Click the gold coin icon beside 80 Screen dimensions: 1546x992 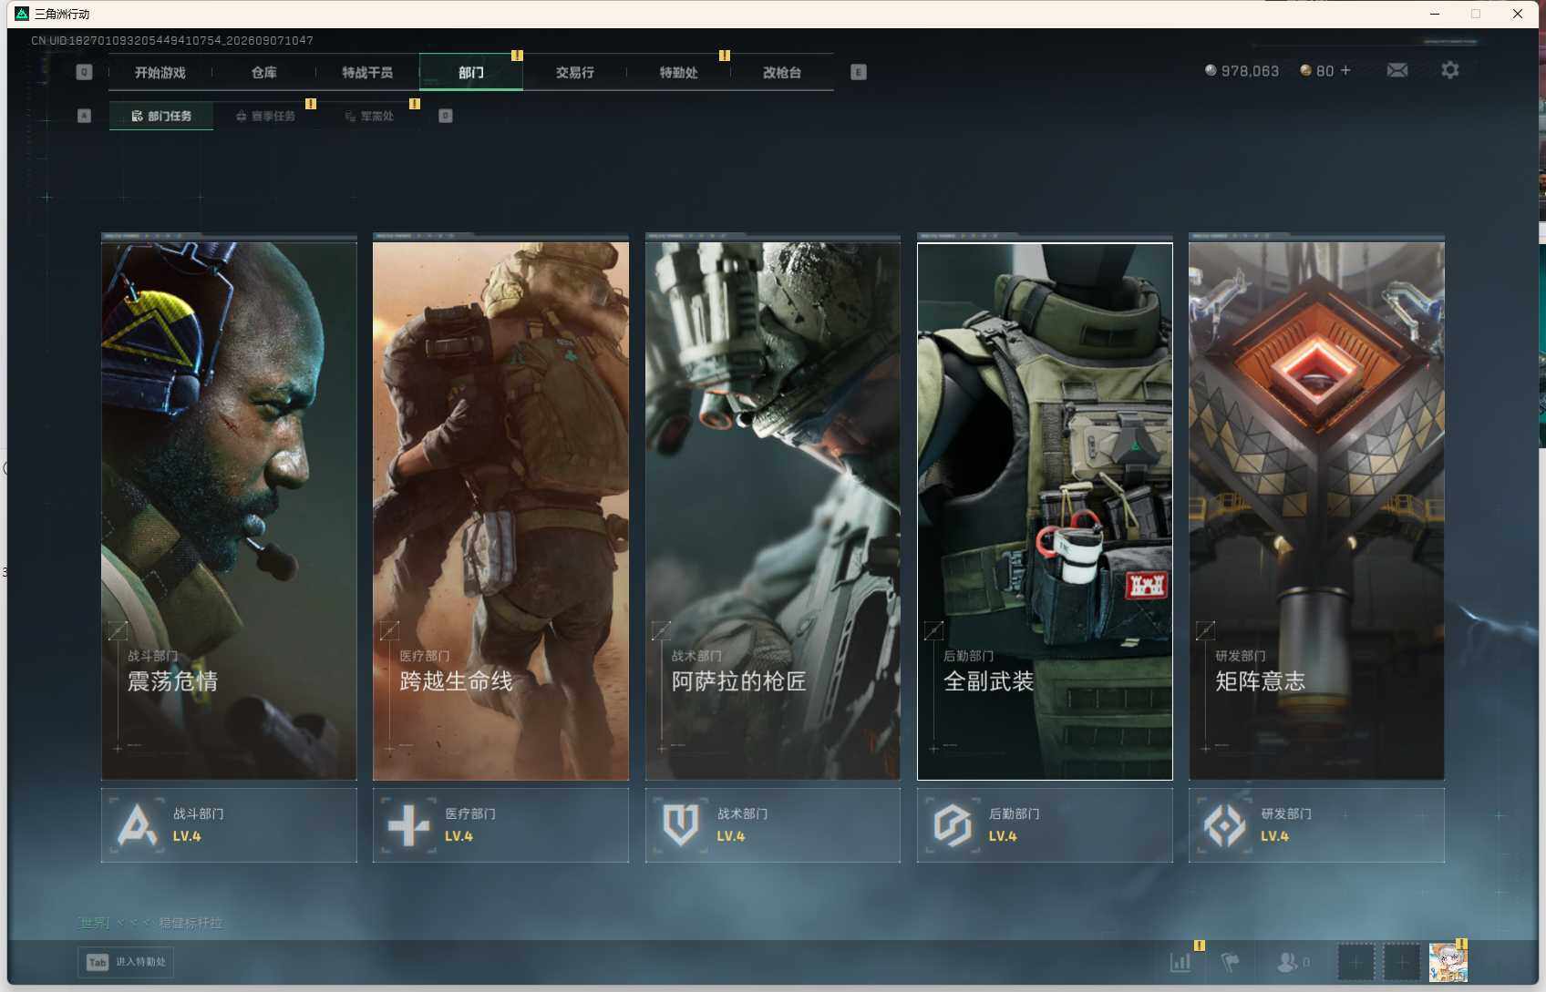pyautogui.click(x=1305, y=70)
